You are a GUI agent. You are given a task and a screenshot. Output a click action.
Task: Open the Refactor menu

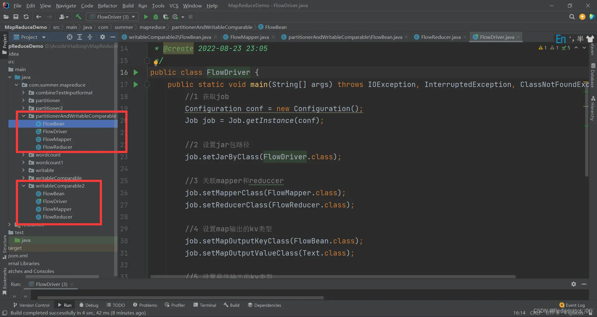click(x=107, y=6)
